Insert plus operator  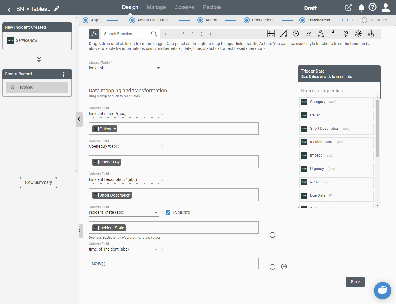165,34
